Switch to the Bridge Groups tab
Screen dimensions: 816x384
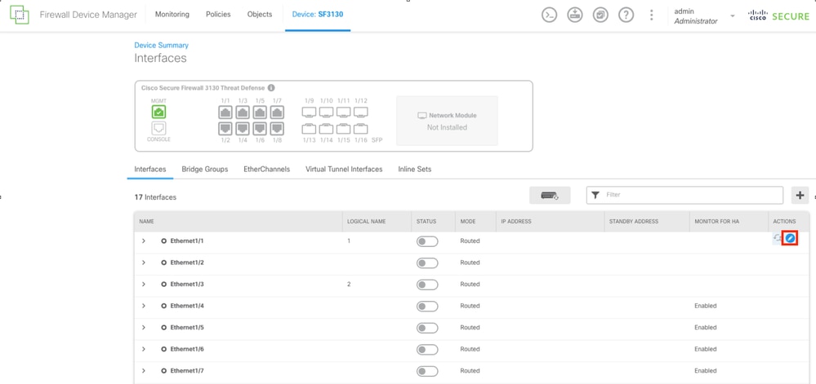[204, 170]
